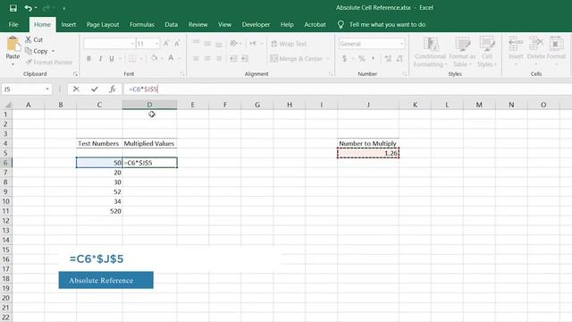
Task: Switch to the Page Layout tab
Action: coord(103,24)
